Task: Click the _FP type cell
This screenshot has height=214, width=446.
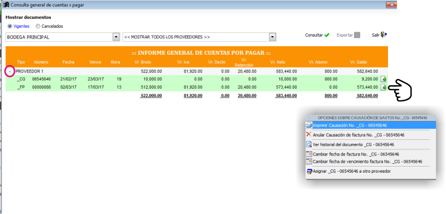Action: click(21, 87)
